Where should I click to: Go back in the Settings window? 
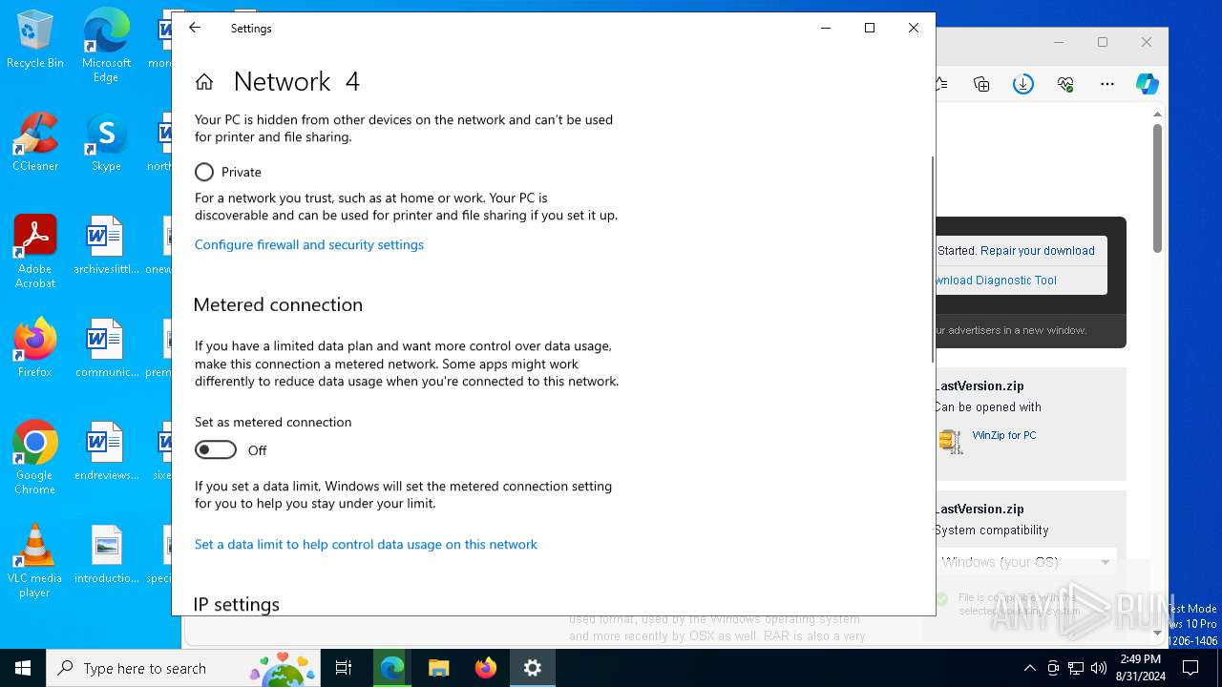coord(195,28)
